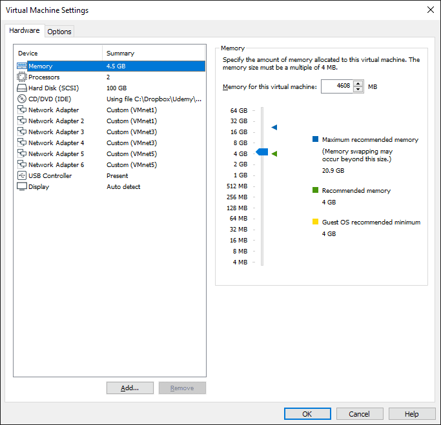Open Help for virtual machine settings
This screenshot has height=425, width=441.
point(411,414)
